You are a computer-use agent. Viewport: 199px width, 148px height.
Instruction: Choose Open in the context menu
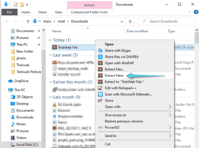point(109,44)
